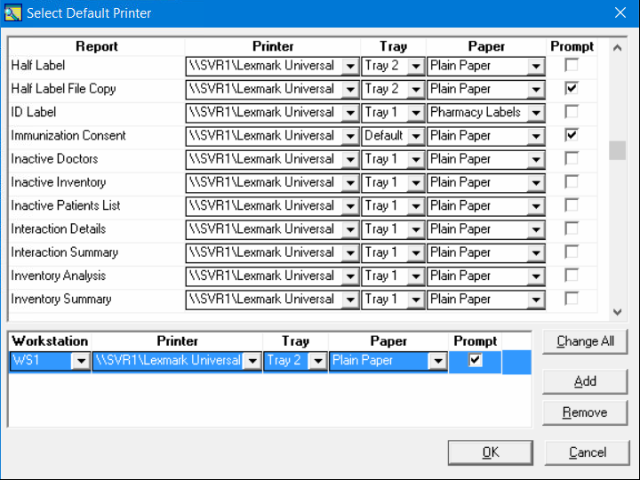Screen dimensions: 640x480
Task: Click the Cancel button
Action: (x=588, y=452)
